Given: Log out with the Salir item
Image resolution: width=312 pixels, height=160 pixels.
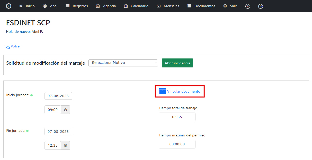Looking at the screenshot, I should click(x=230, y=6).
